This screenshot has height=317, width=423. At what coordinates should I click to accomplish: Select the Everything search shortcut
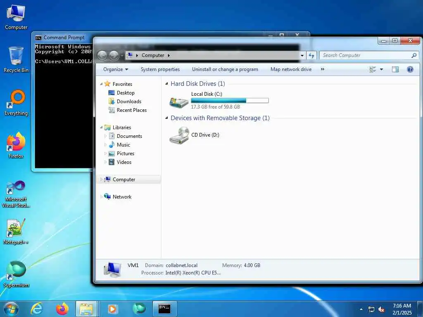16,103
